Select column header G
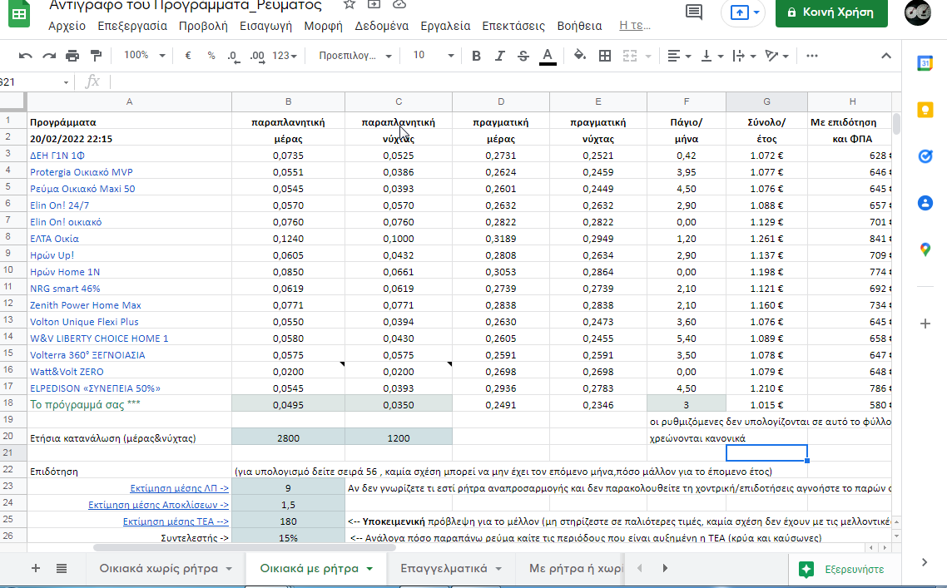Viewport: 947px width, 588px height. coord(766,101)
